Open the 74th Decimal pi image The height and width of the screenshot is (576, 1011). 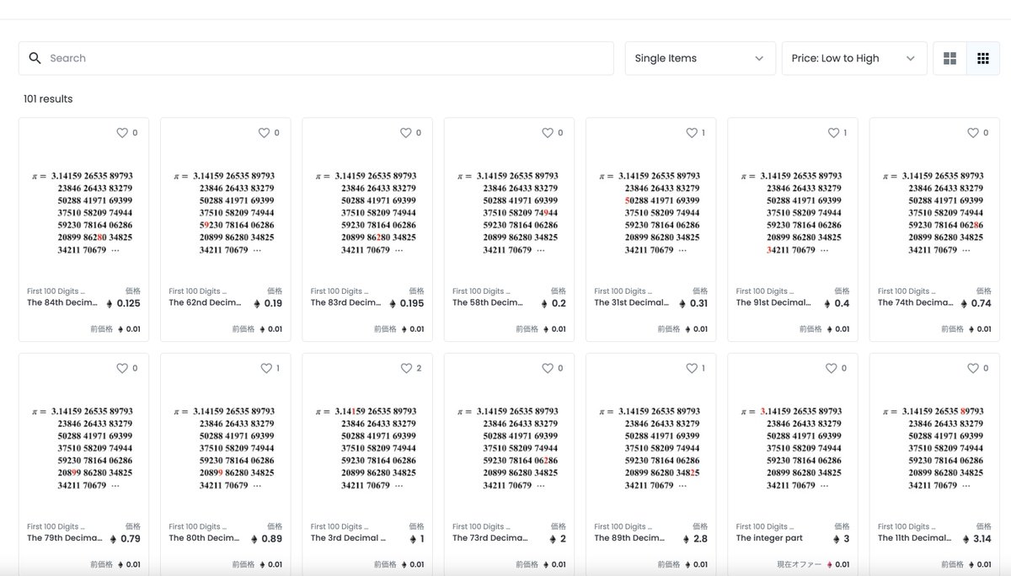pos(933,213)
